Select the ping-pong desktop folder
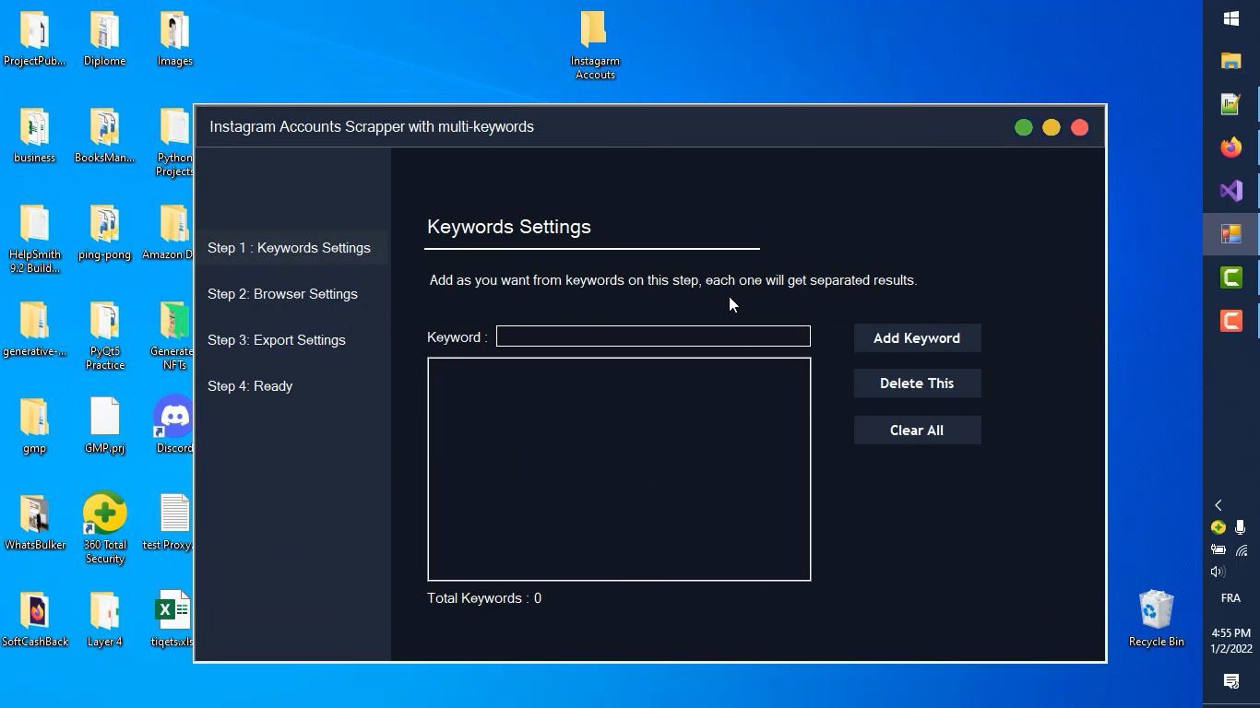1260x708 pixels. click(104, 233)
